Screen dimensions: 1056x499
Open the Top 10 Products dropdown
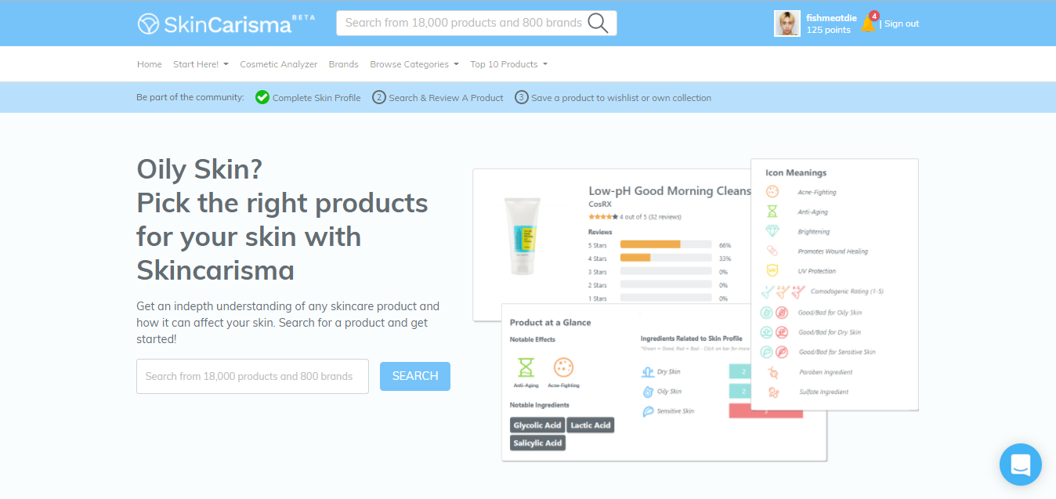coord(508,64)
